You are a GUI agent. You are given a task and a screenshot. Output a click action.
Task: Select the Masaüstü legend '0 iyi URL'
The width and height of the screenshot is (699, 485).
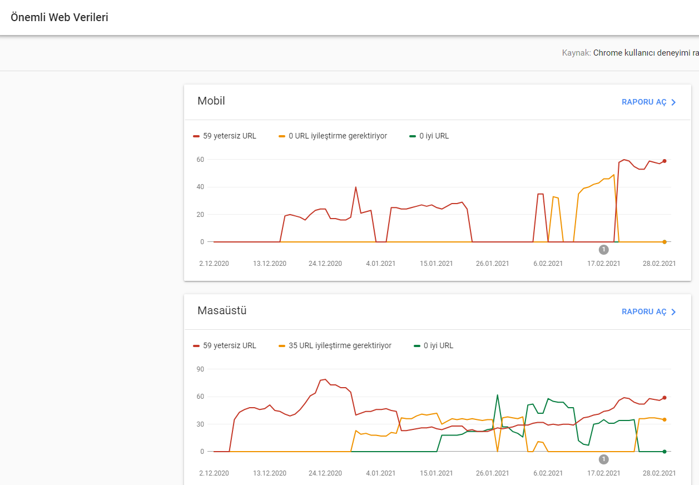[433, 345]
